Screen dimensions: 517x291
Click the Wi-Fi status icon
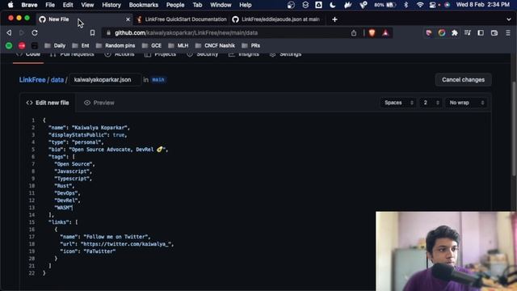pyautogui.click(x=420, y=5)
